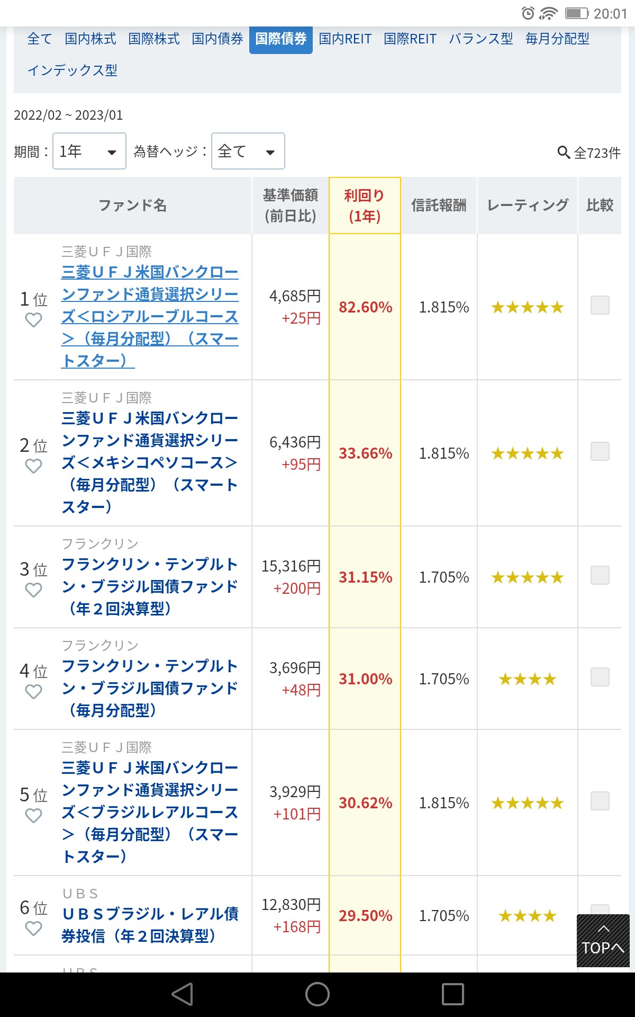Tap heart icon under 3位 rank
Screen dimensions: 635x1017
tap(33, 590)
